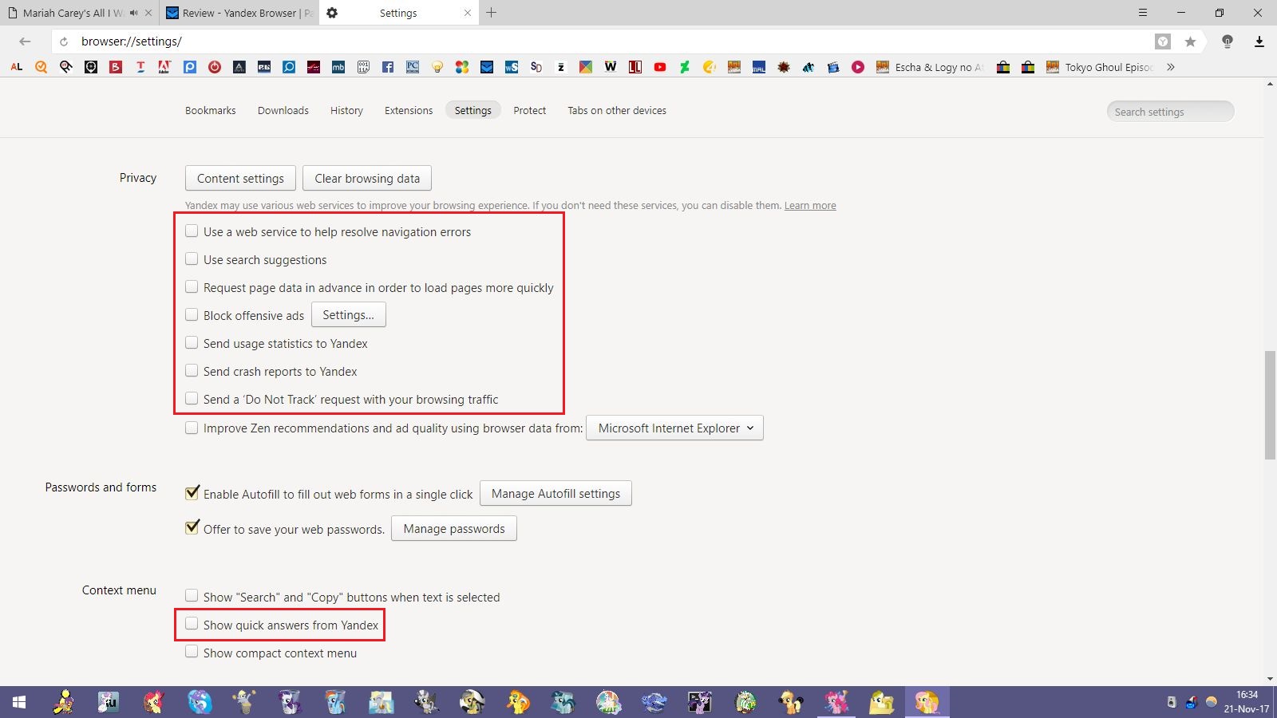Screen dimensions: 1277x718
Task: Switch to the Mariah Carey browser tab
Action: click(79, 13)
